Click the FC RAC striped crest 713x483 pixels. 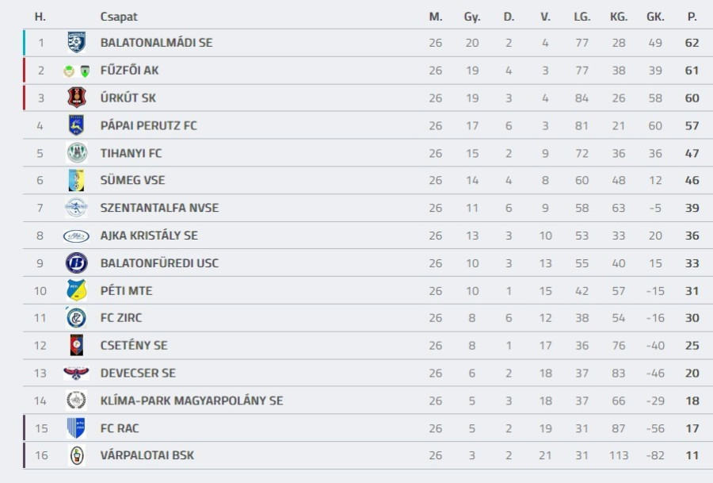click(x=76, y=428)
